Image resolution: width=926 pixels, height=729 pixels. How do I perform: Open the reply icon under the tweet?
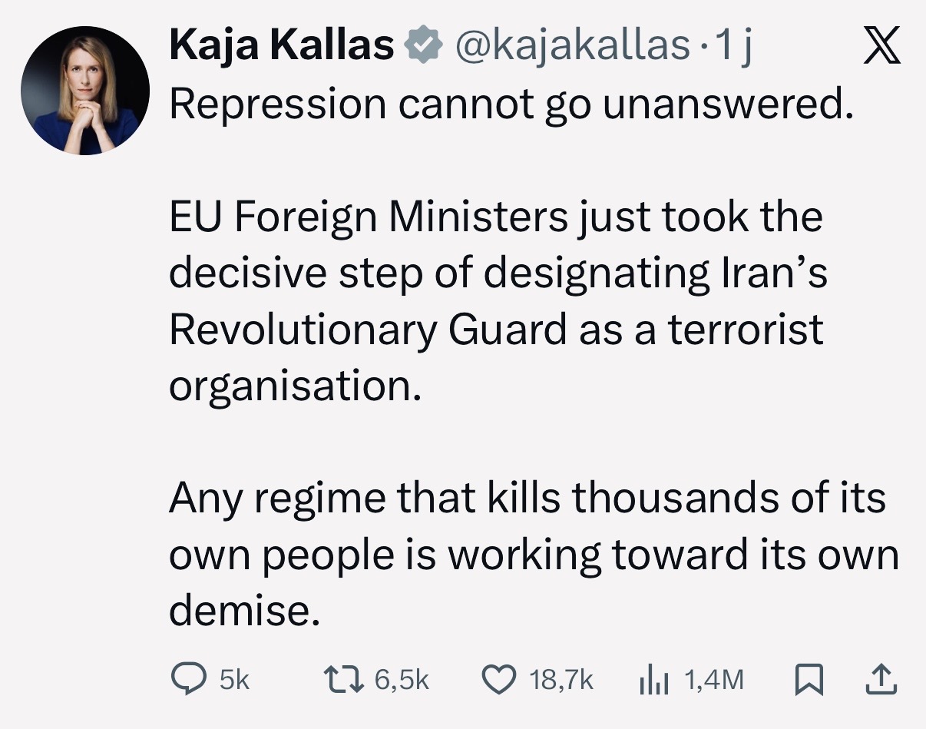tap(187, 679)
